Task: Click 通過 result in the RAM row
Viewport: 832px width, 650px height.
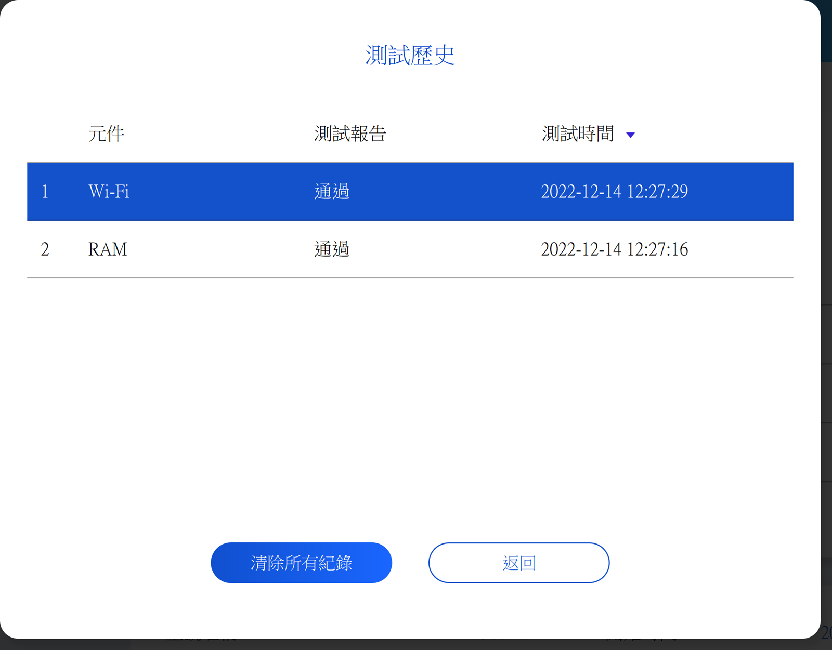Action: pos(332,249)
